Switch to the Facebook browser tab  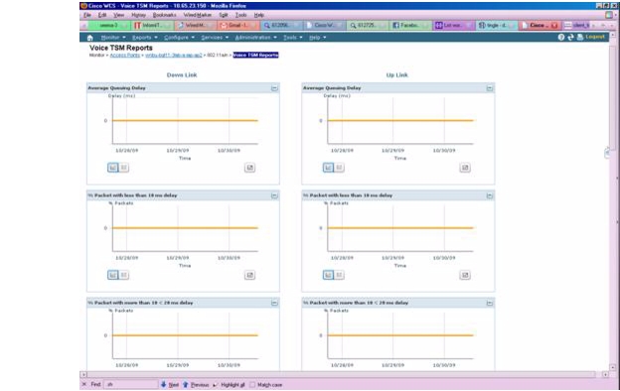click(410, 25)
